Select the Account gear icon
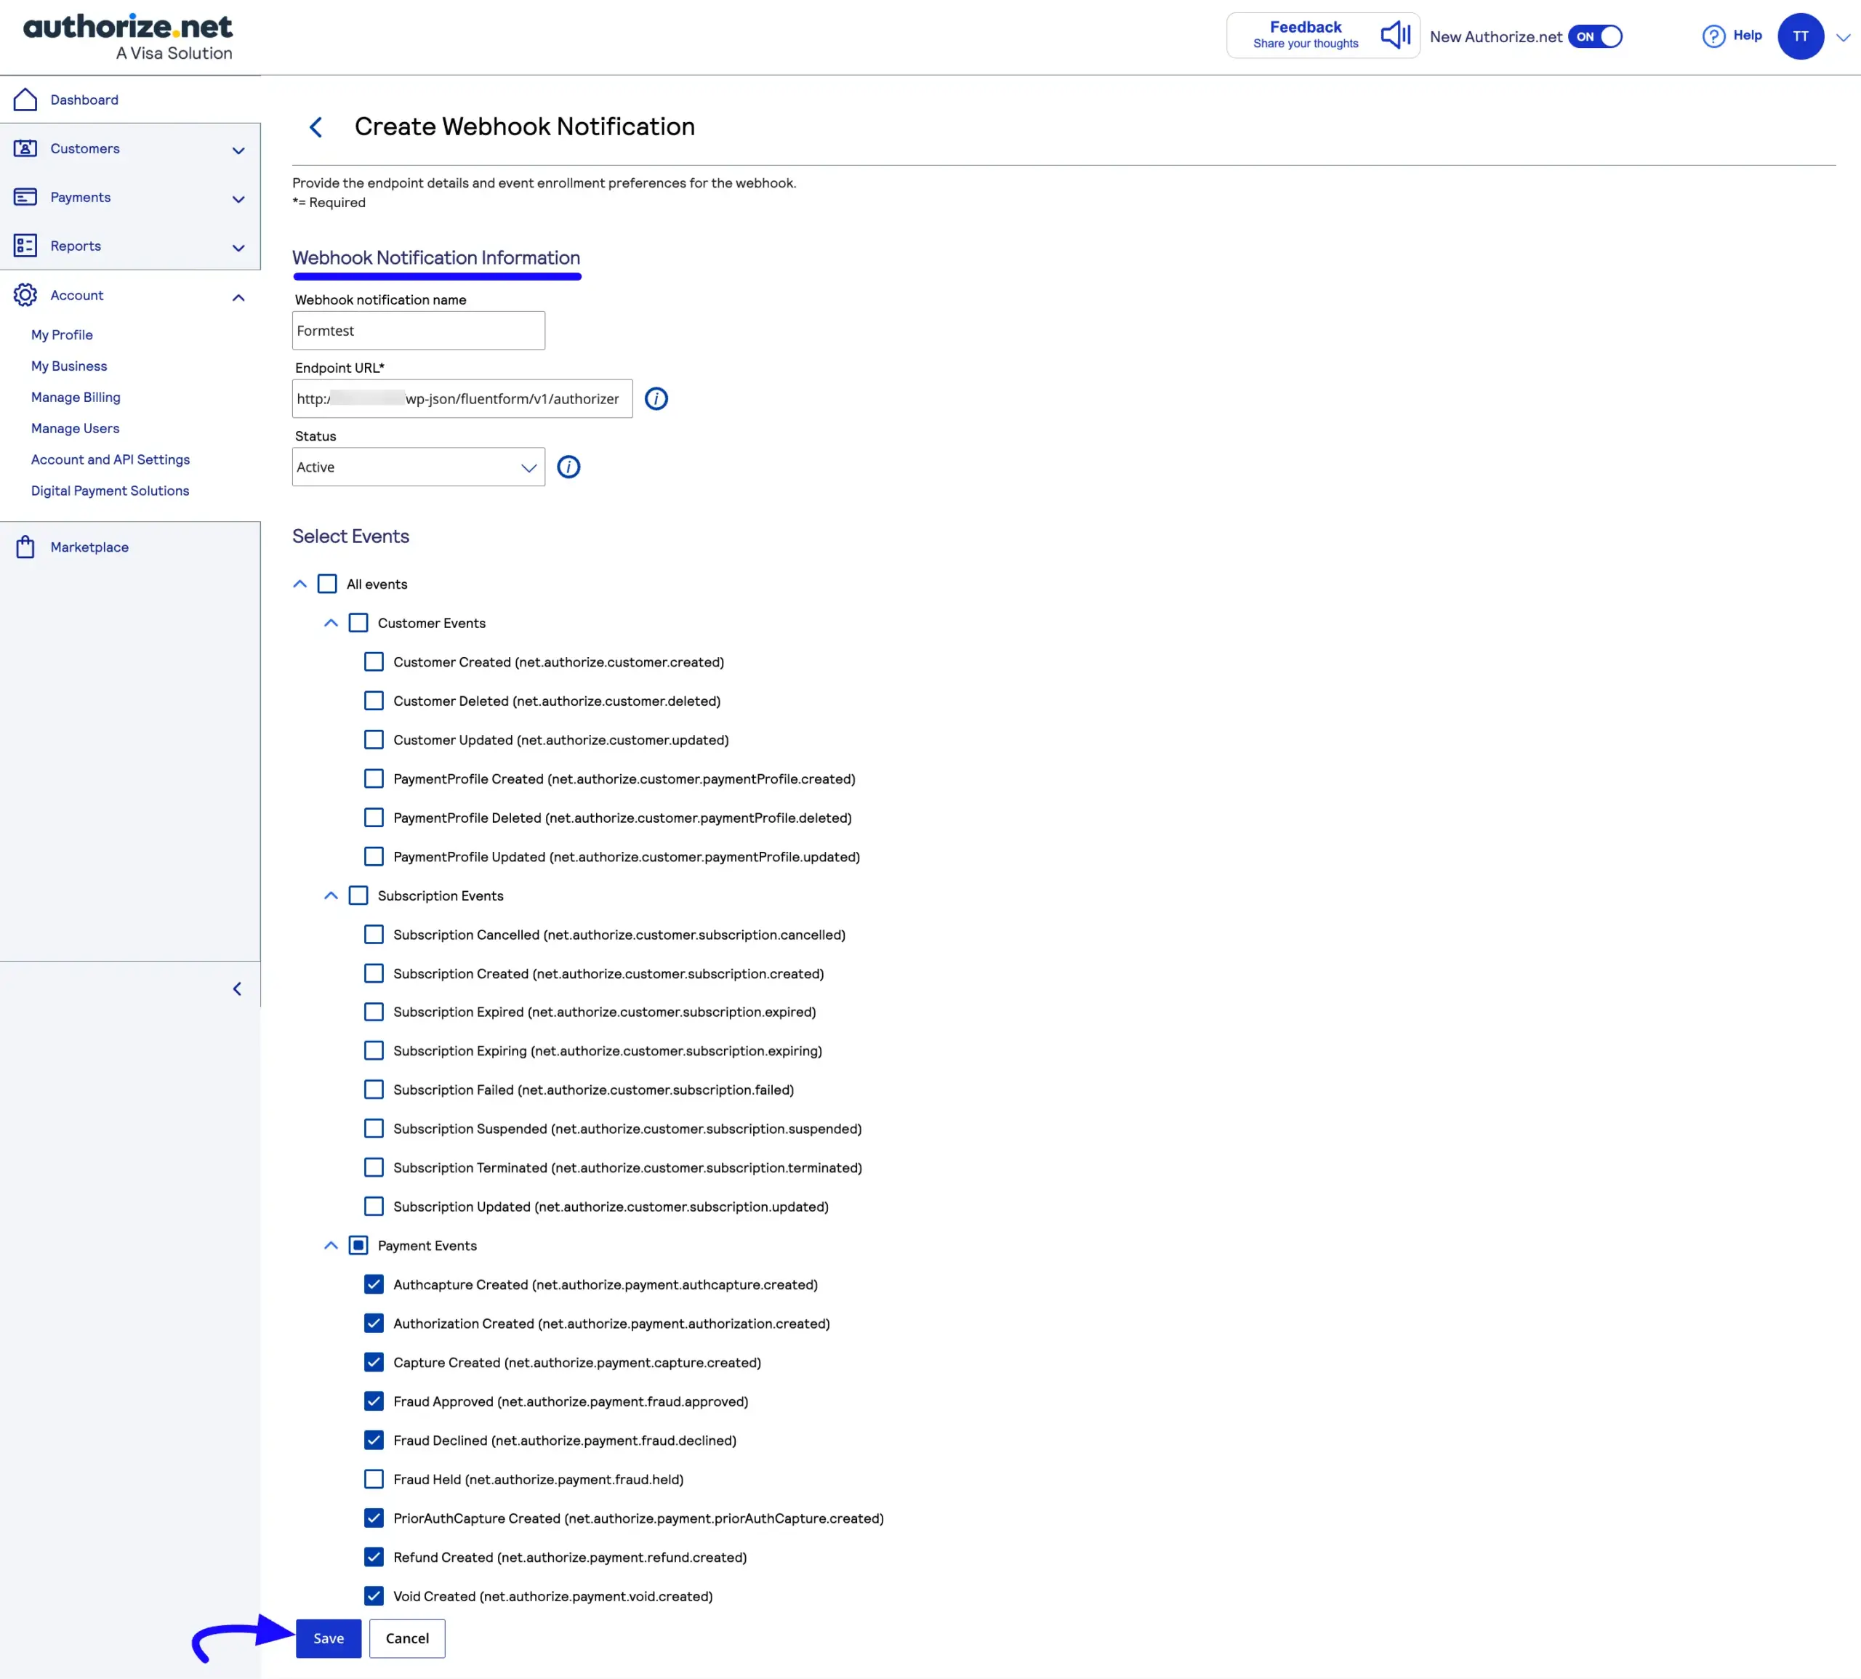 pos(25,294)
